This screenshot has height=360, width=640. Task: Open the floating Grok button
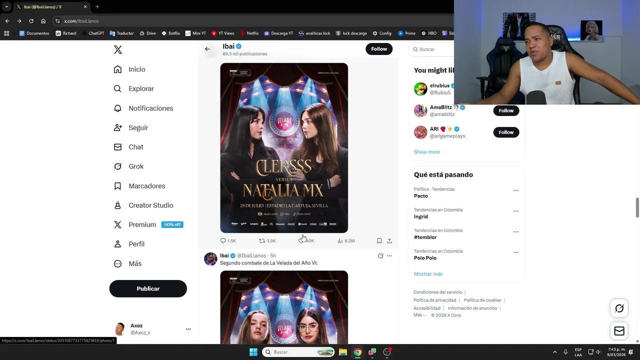point(619,308)
